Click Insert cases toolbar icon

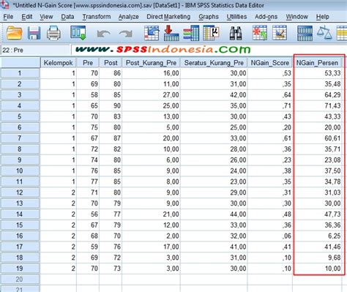(260, 33)
